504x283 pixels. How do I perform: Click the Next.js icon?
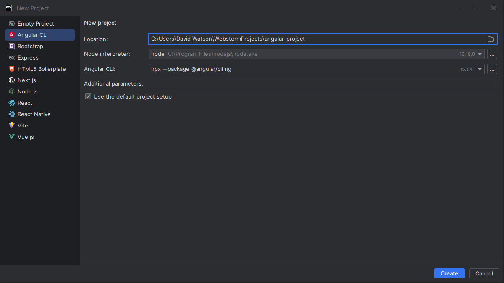[x=11, y=80]
